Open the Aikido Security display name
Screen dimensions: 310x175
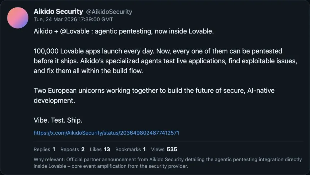[58, 12]
